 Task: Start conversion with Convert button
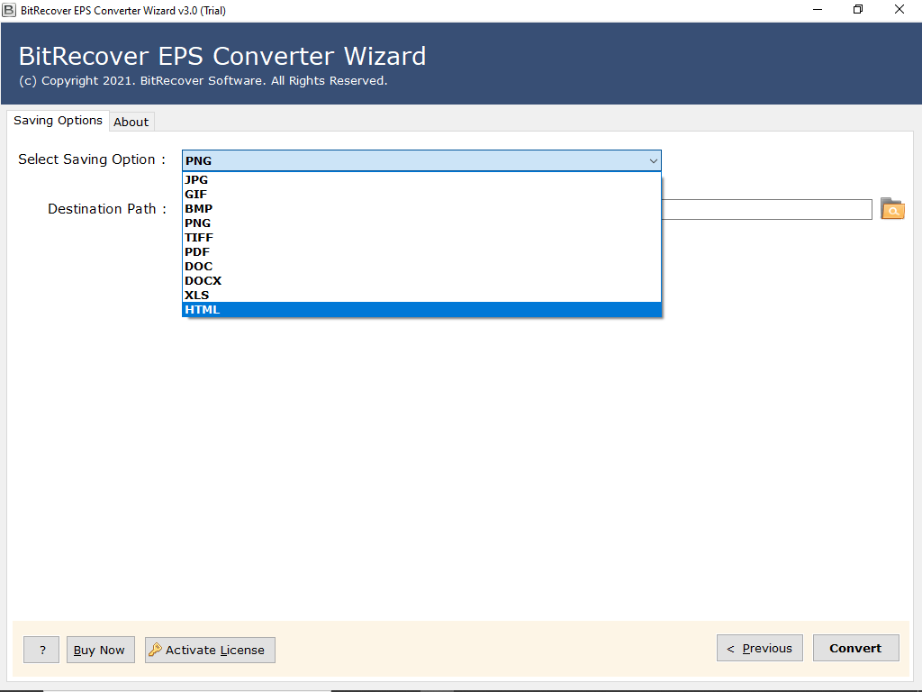[855, 648]
